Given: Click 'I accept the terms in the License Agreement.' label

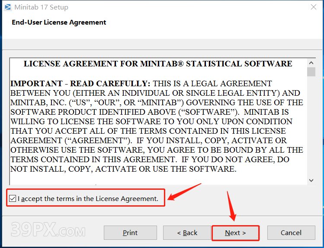Looking at the screenshot, I should [x=88, y=198].
